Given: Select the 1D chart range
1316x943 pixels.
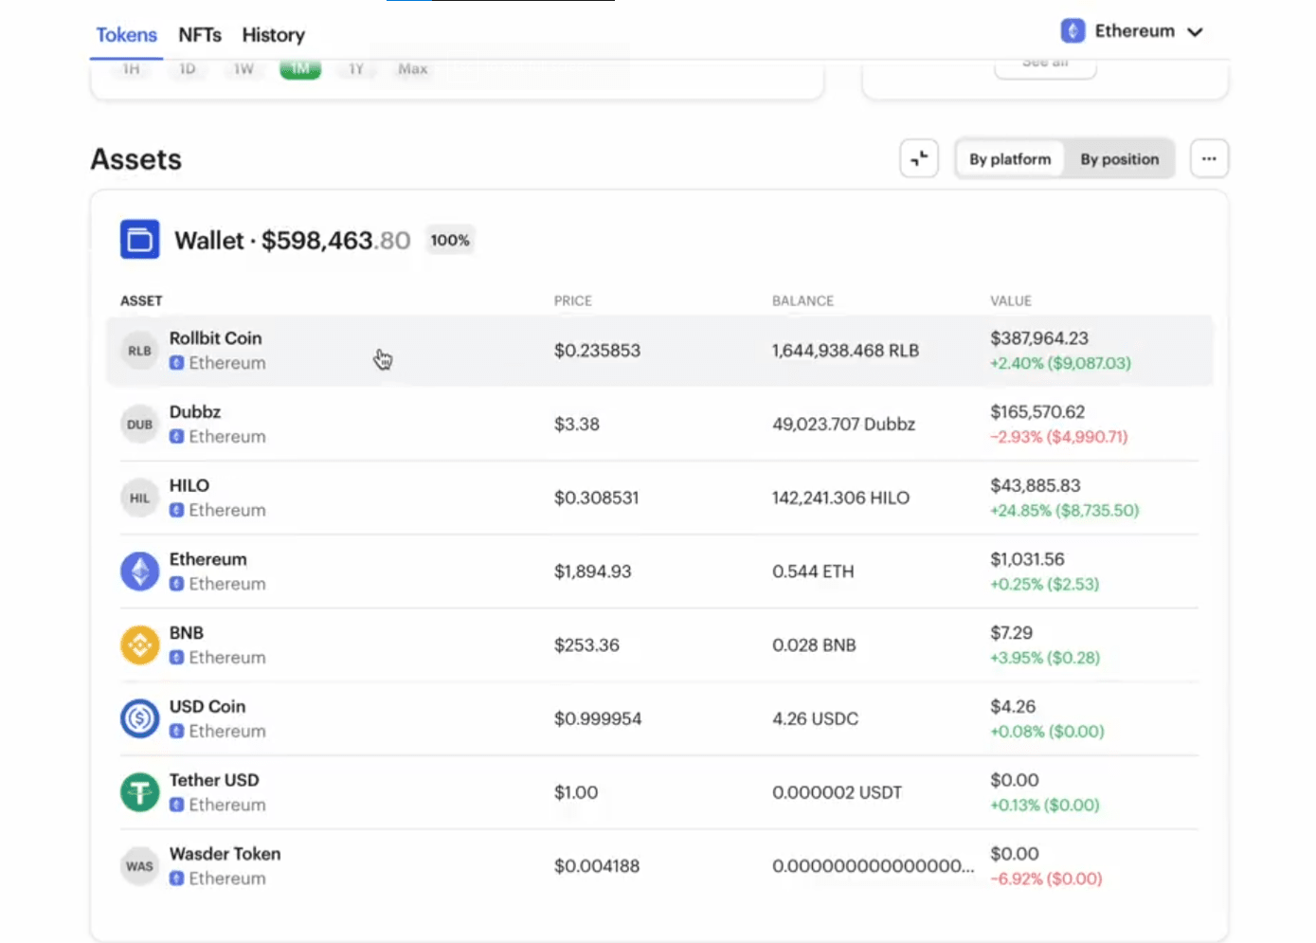Looking at the screenshot, I should point(188,69).
